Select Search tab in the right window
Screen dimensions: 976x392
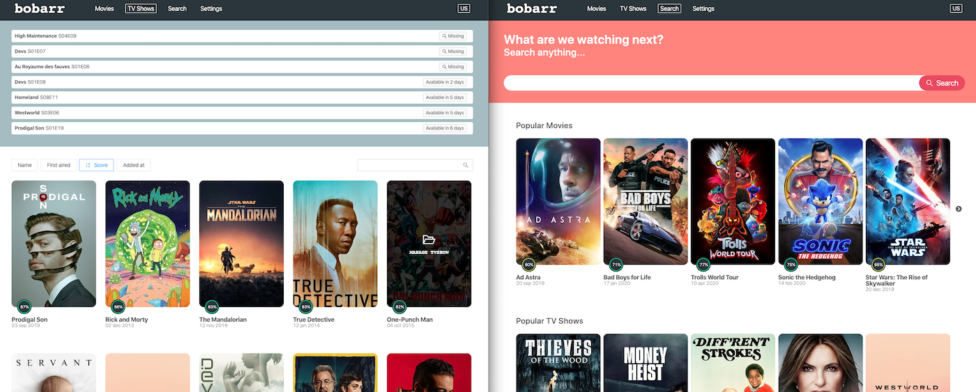point(669,9)
